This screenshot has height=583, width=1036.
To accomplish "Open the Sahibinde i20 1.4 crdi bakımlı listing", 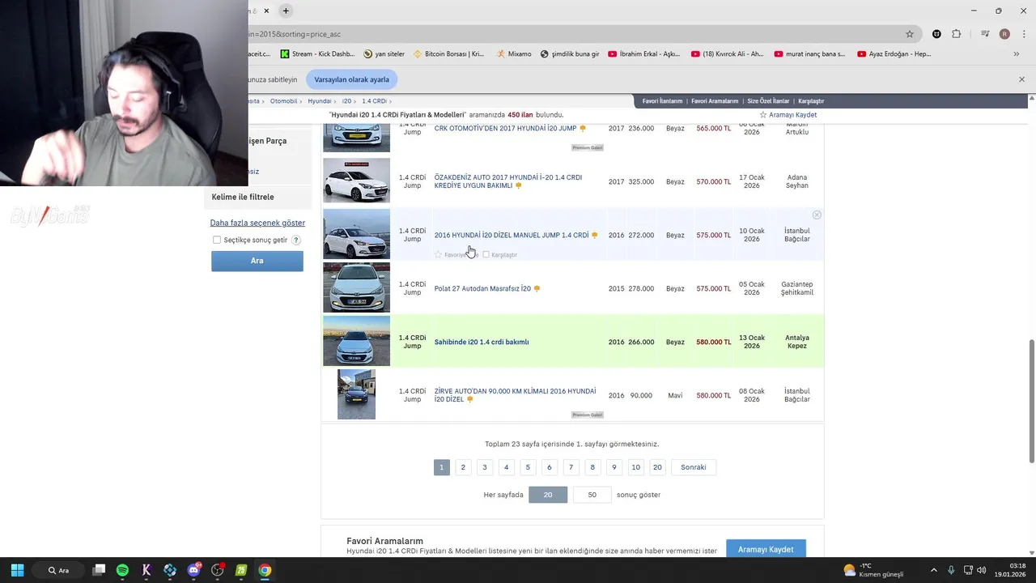I will tap(482, 342).
